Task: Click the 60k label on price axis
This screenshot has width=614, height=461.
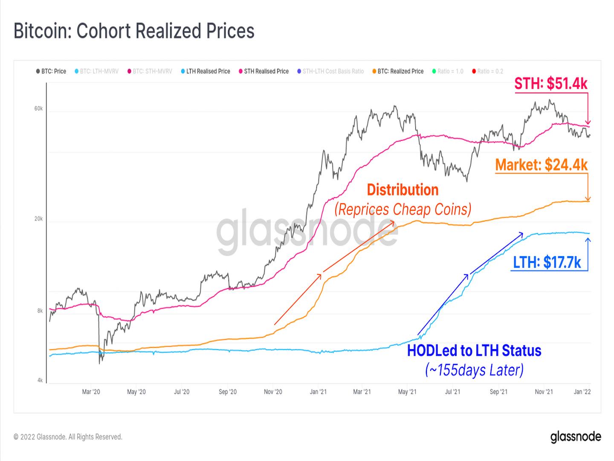Action: (38, 109)
